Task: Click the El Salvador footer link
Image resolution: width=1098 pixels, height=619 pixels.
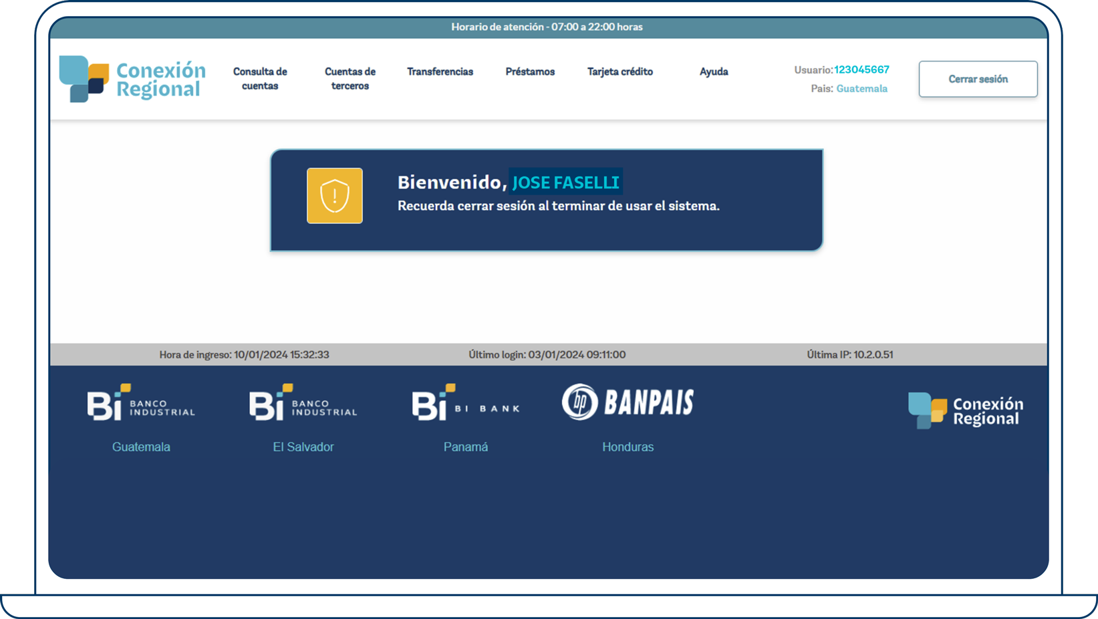Action: click(303, 447)
